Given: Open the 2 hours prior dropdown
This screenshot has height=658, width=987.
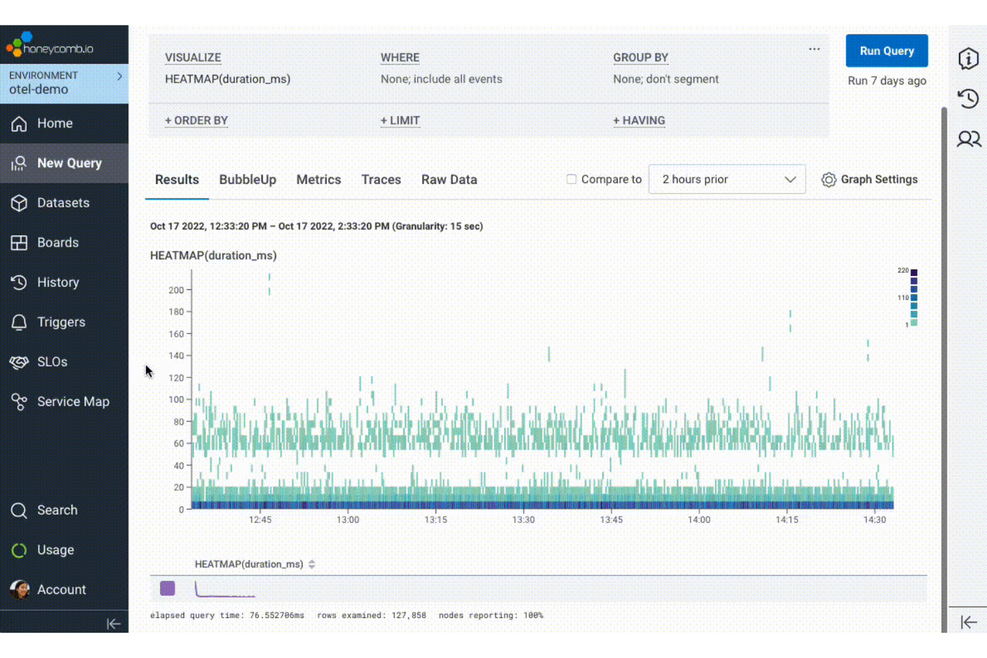Looking at the screenshot, I should 727,179.
